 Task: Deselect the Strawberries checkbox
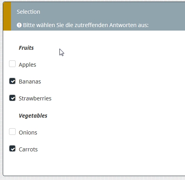point(13,98)
